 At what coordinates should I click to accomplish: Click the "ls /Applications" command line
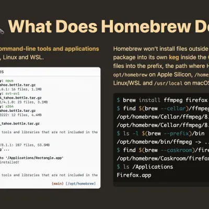click(x=145, y=167)
